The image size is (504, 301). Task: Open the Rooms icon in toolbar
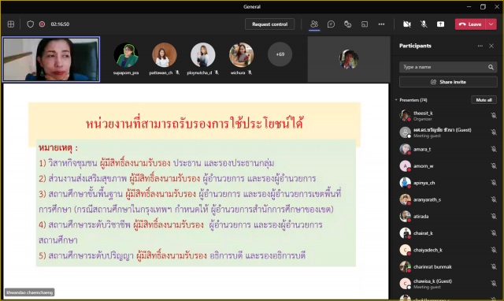(x=365, y=24)
